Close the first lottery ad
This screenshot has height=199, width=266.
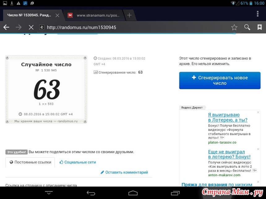pos(258,112)
